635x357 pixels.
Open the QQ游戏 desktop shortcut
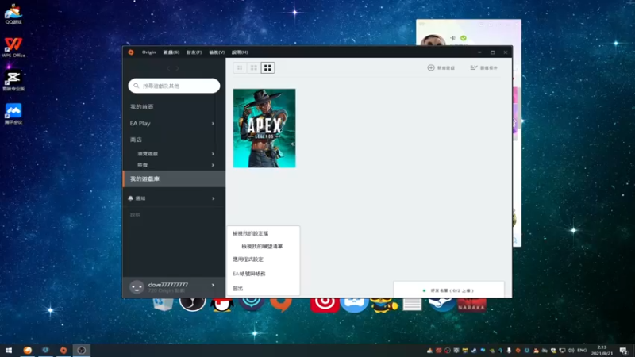coord(13,13)
